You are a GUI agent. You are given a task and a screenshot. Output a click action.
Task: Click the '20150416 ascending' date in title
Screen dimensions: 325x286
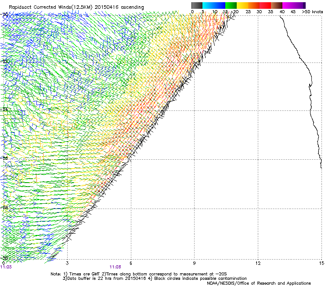click(x=119, y=7)
